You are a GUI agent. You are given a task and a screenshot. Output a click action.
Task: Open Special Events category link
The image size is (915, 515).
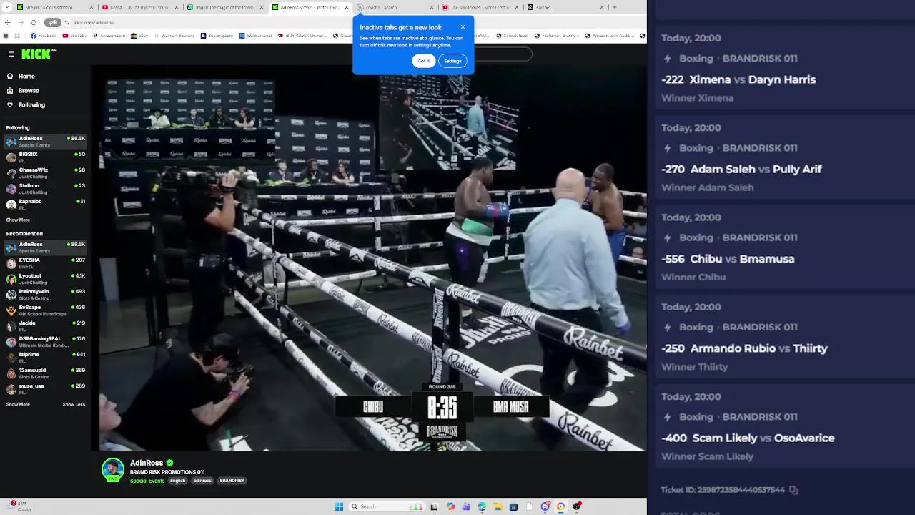point(147,481)
